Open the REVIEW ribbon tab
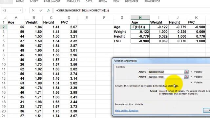210x118 pixels. click(103, 1)
